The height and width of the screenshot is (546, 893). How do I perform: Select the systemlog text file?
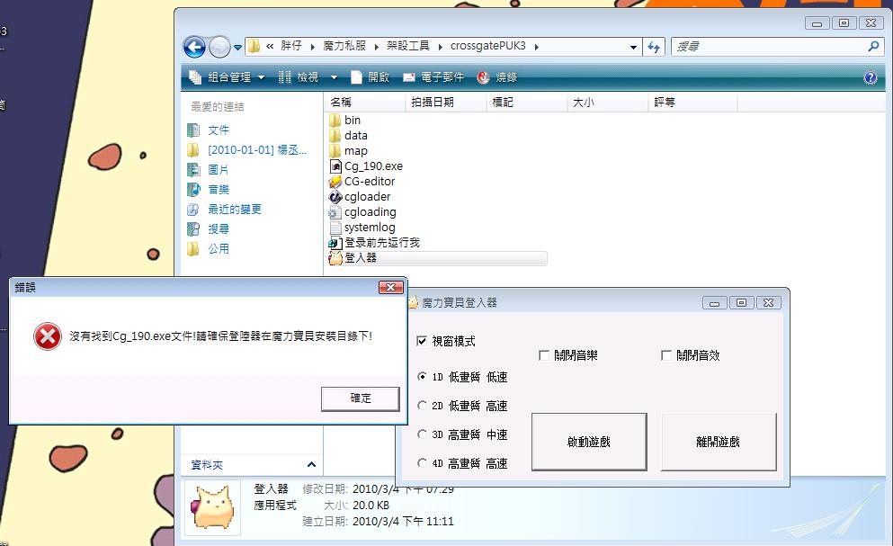[x=369, y=228]
